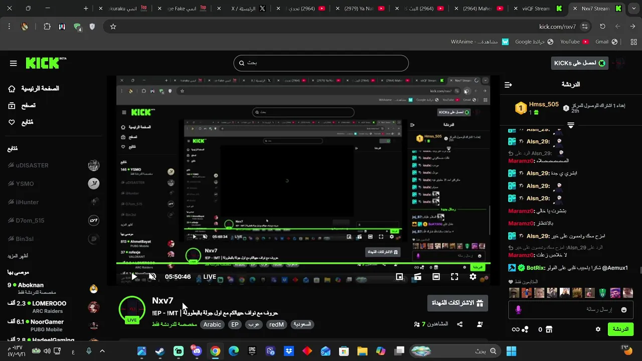Screen dimensions: 642x361
Task: Collapse the chat panel
Action: tap(508, 85)
